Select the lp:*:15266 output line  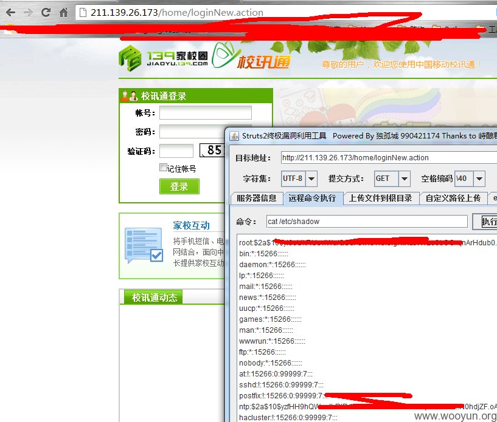click(x=262, y=276)
